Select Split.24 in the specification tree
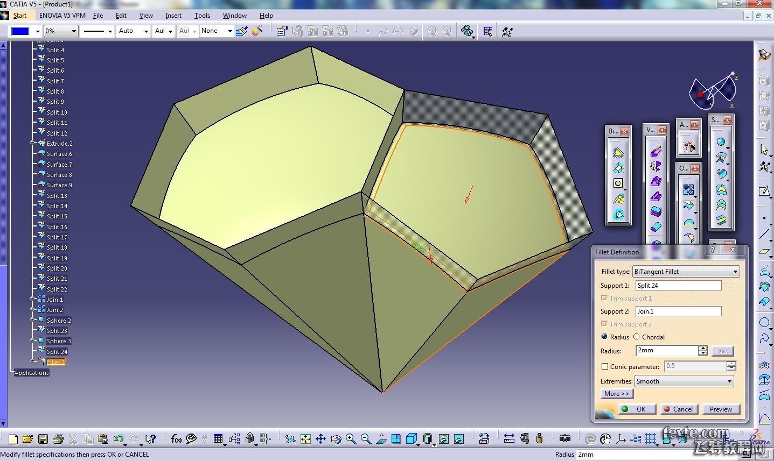This screenshot has height=461, width=774. tap(57, 352)
